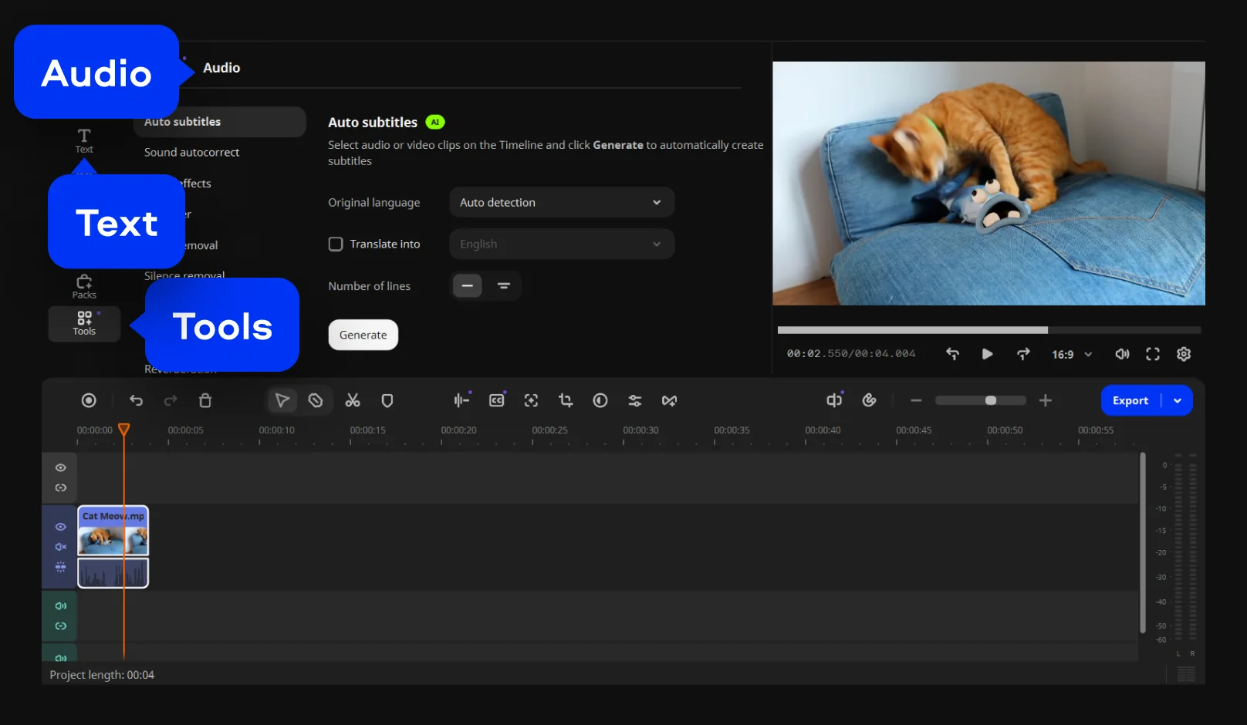The width and height of the screenshot is (1247, 725).
Task: Click the record button in timeline toolbar
Action: pos(89,400)
